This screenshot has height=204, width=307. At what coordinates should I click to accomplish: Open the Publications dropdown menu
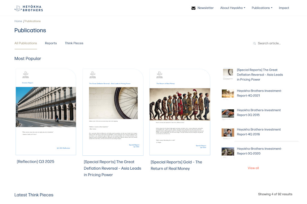tap(262, 8)
